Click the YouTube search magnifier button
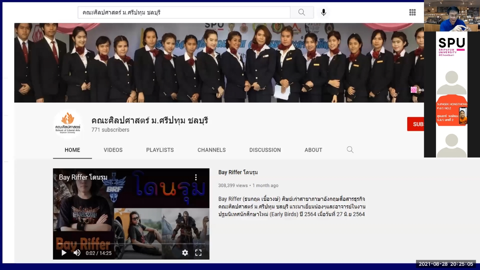Screen dimensions: 480x270 (x=302, y=12)
